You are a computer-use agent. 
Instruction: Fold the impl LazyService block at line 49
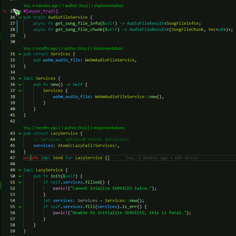click(20, 170)
